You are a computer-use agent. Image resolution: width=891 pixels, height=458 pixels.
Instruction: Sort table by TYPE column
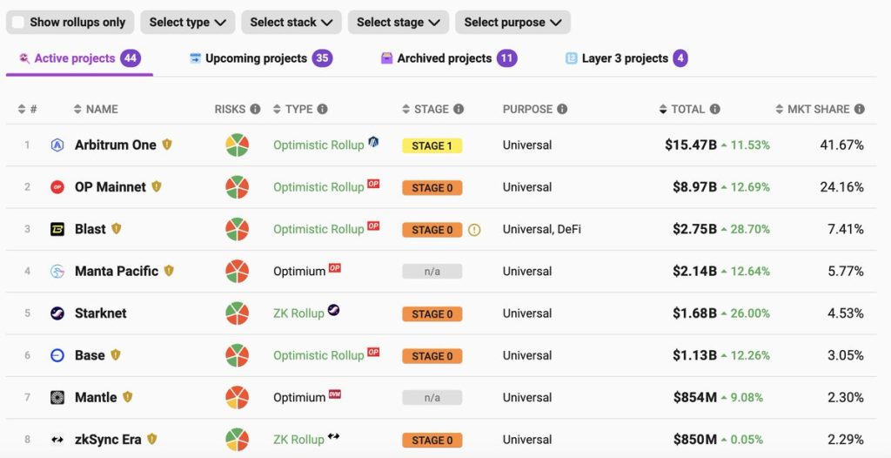292,109
